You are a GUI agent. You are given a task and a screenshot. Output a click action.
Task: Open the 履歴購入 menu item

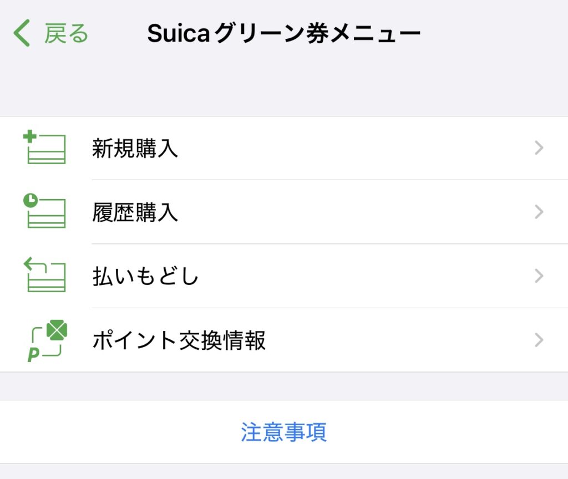(x=284, y=212)
